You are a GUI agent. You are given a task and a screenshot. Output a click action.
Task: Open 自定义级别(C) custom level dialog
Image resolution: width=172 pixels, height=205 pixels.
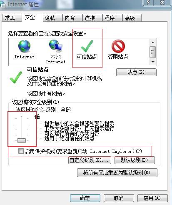point(90,160)
